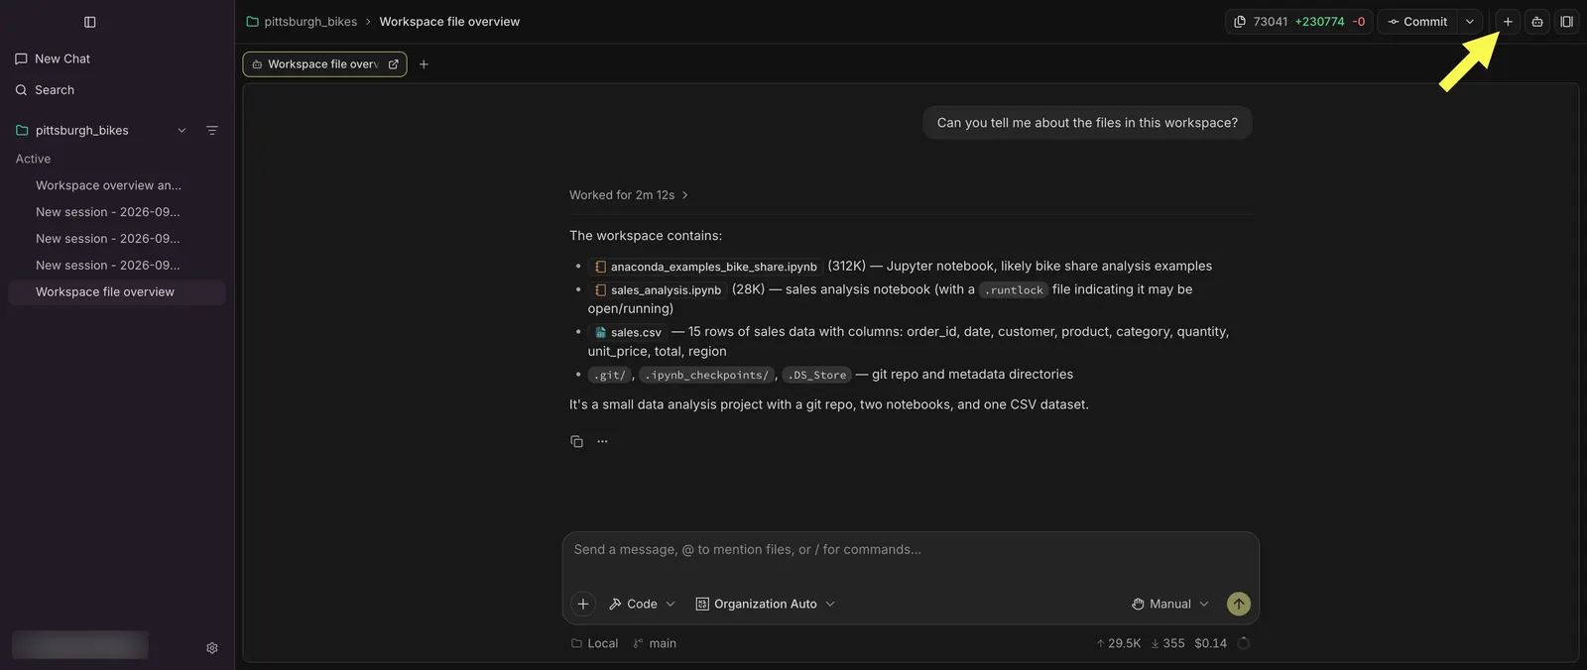Open the anaconda_examples_bike_share.ipynb file chip
The height and width of the screenshot is (670, 1587).
point(705,267)
